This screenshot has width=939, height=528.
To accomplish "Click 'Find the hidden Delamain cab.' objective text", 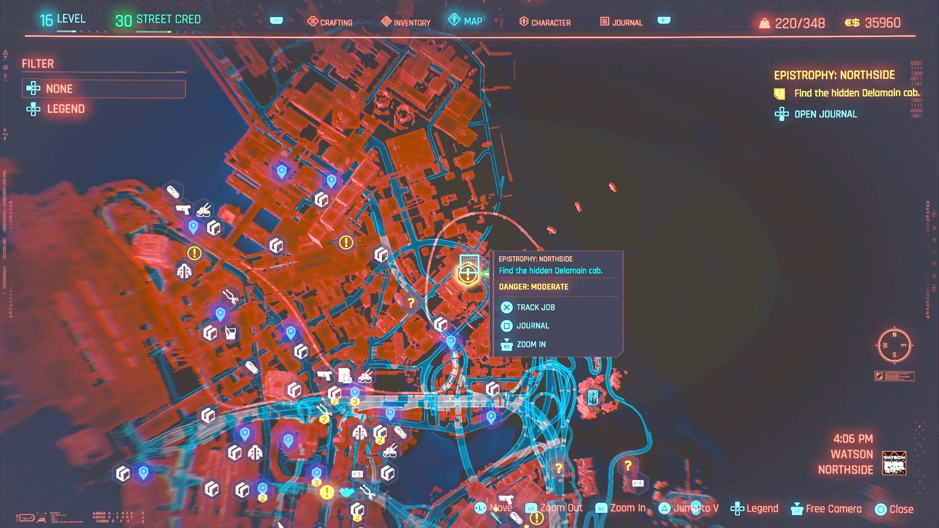I will [x=856, y=93].
